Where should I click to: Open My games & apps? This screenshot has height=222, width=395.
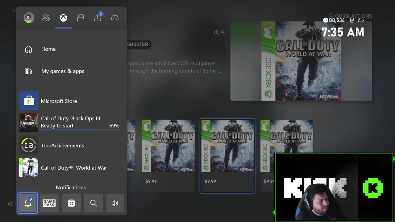tap(71, 71)
